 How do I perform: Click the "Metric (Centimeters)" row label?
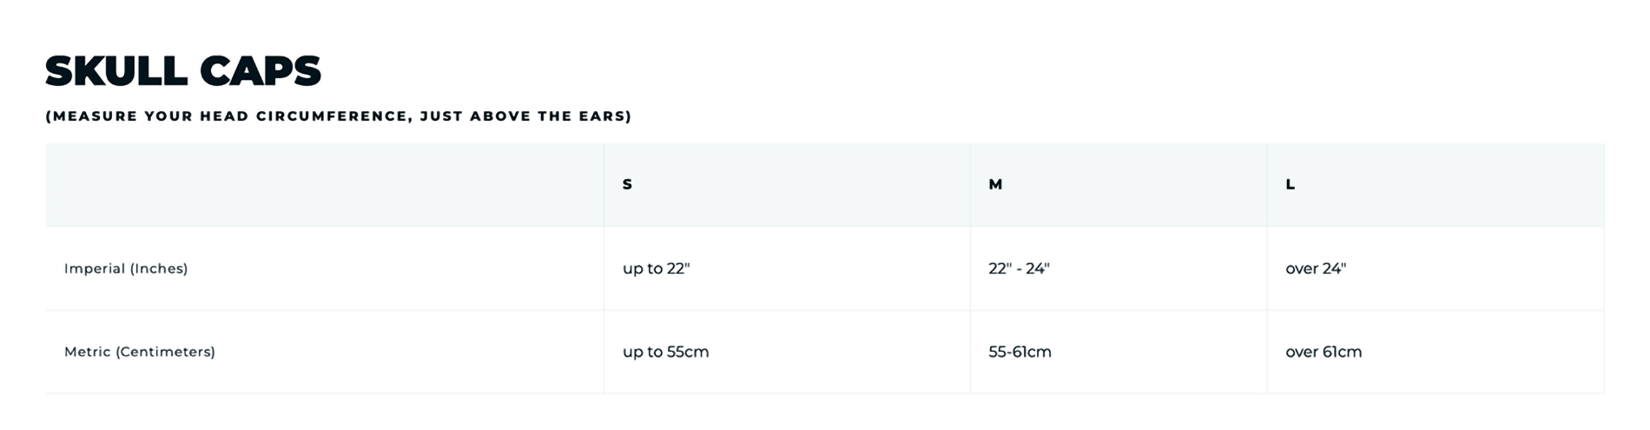pos(140,352)
